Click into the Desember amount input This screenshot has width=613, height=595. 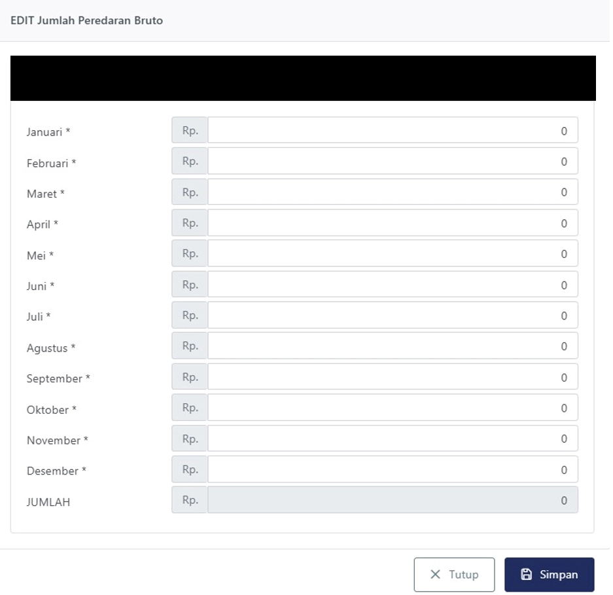(x=393, y=469)
